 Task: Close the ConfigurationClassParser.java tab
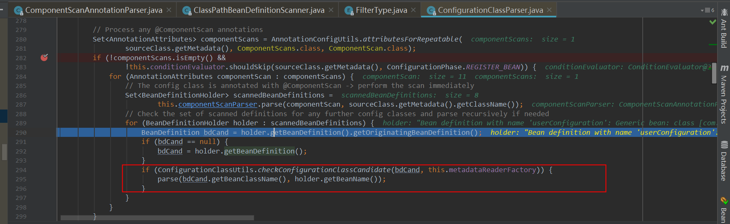pyautogui.click(x=550, y=10)
